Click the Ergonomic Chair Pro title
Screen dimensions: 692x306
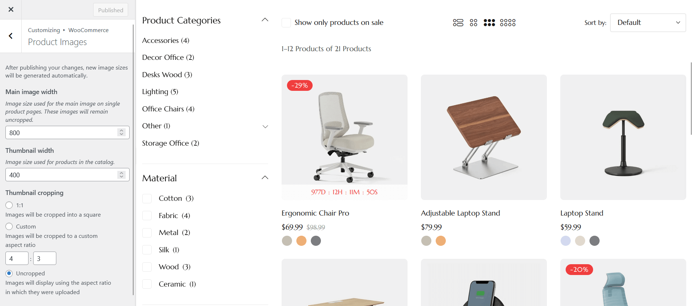pos(315,213)
